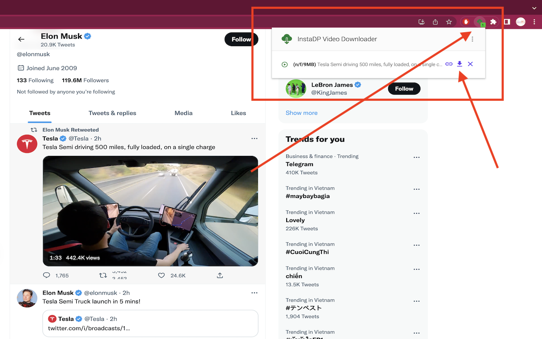Viewport: 542px width, 339px height.
Task: Click the back arrow beside Elon Musk
Action: point(21,39)
